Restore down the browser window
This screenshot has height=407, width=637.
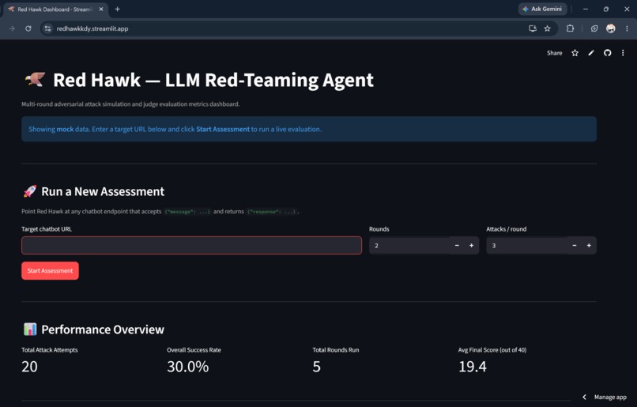[606, 9]
